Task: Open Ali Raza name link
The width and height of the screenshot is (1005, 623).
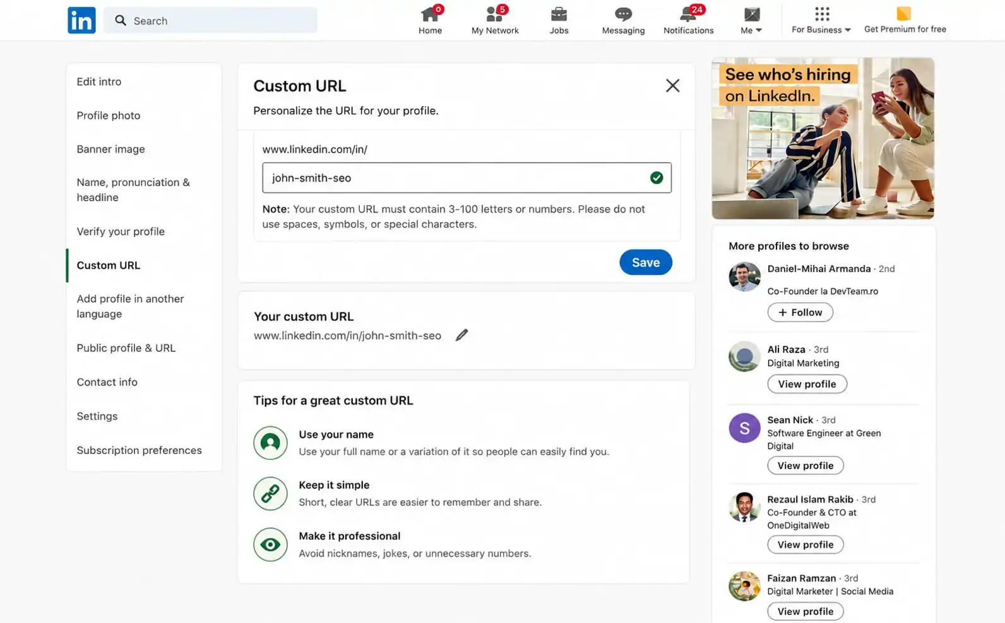Action: (x=786, y=349)
